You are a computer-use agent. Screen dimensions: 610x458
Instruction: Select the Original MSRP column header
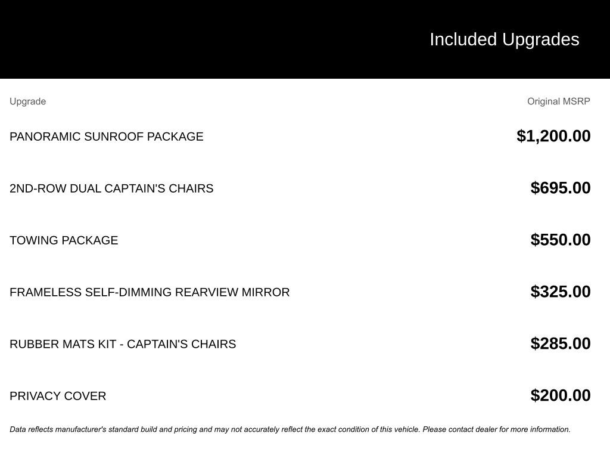point(558,101)
